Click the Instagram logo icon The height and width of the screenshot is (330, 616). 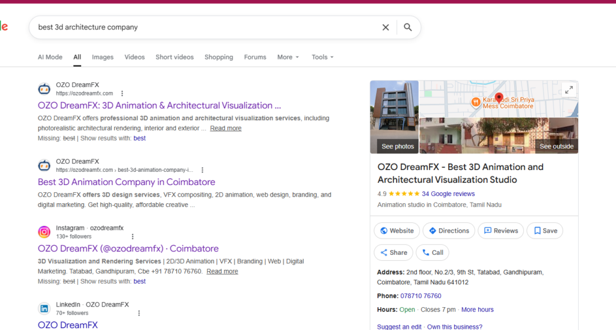click(44, 232)
